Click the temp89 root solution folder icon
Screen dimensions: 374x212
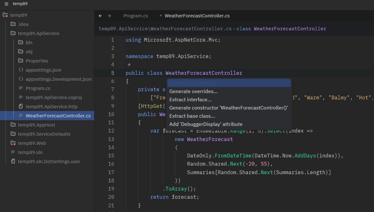pyautogui.click(x=5, y=15)
